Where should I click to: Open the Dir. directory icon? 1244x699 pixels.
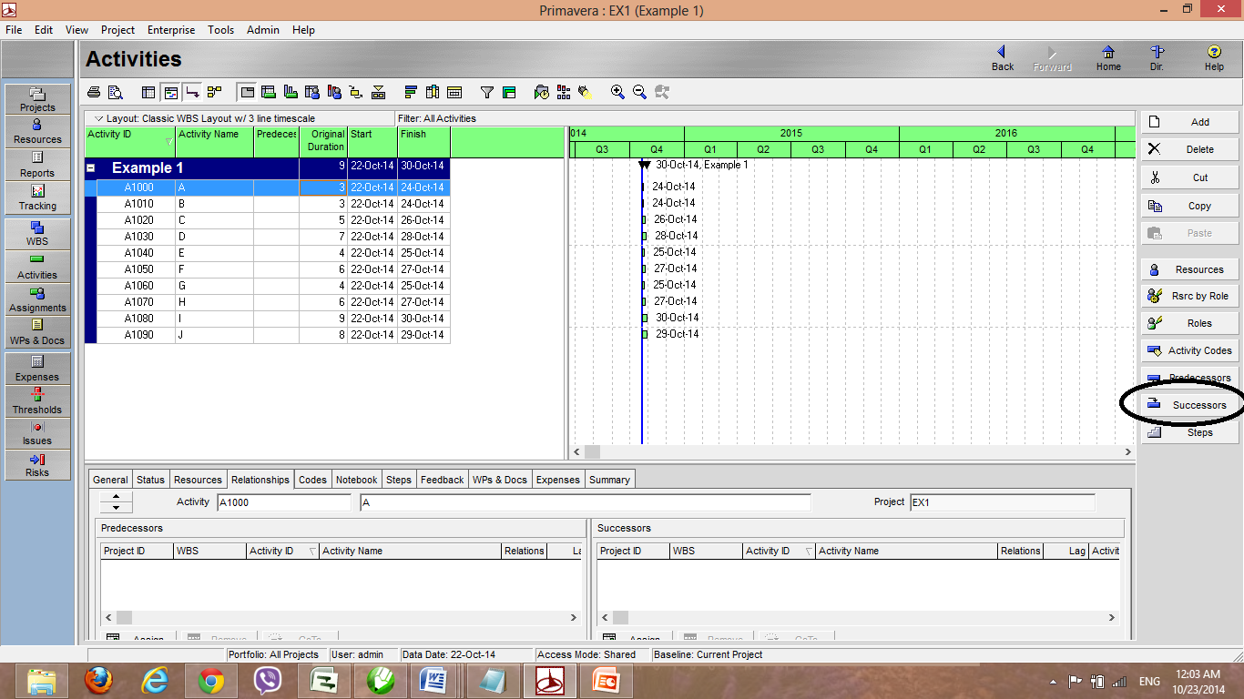coord(1157,59)
